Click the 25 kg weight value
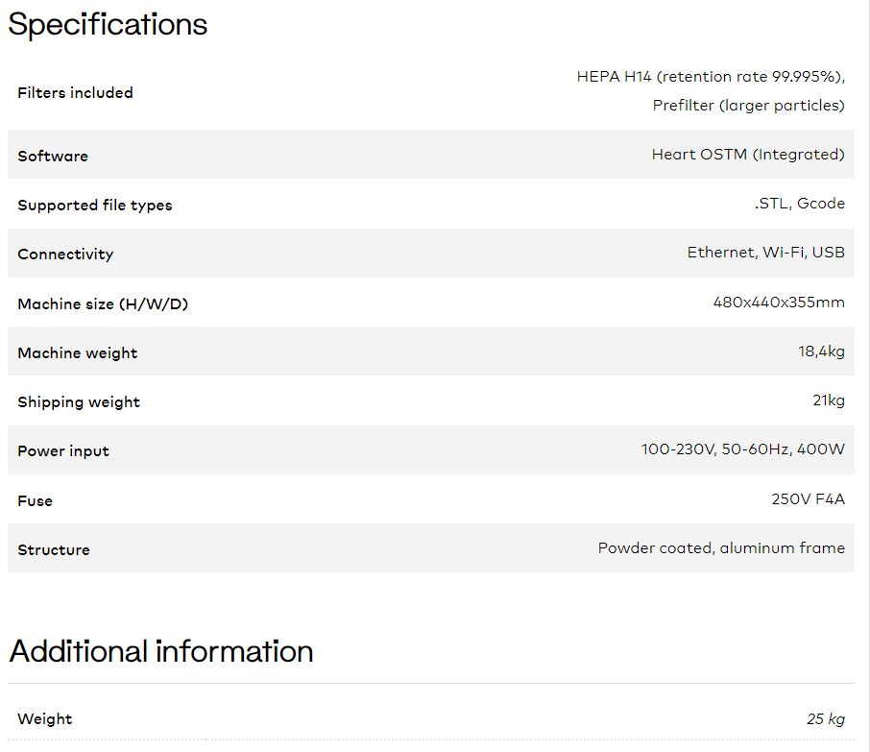Screen dimensions: 870x752 point(826,719)
